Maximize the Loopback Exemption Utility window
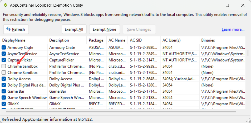Image resolution: width=251 pixels, height=123 pixels. coord(227,5)
